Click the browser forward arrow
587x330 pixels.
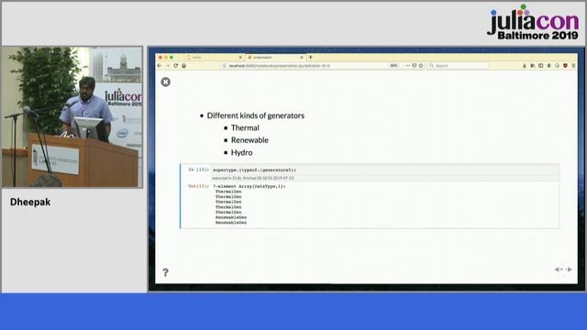point(167,65)
